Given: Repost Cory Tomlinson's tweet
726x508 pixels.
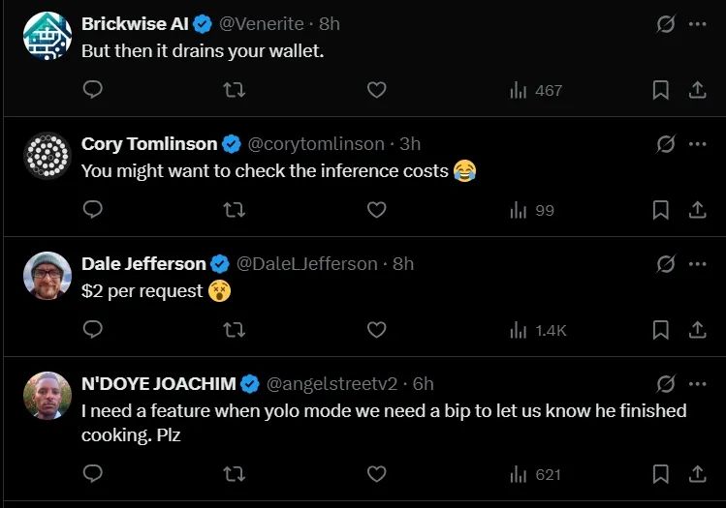Looking at the screenshot, I should pos(235,210).
